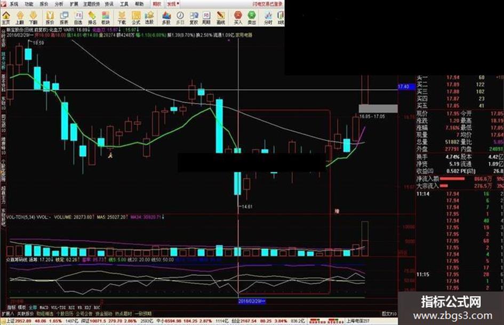Screen dimensions: 504x325
Task: Switch to the ROC indicator
Action: (x=97, y=307)
